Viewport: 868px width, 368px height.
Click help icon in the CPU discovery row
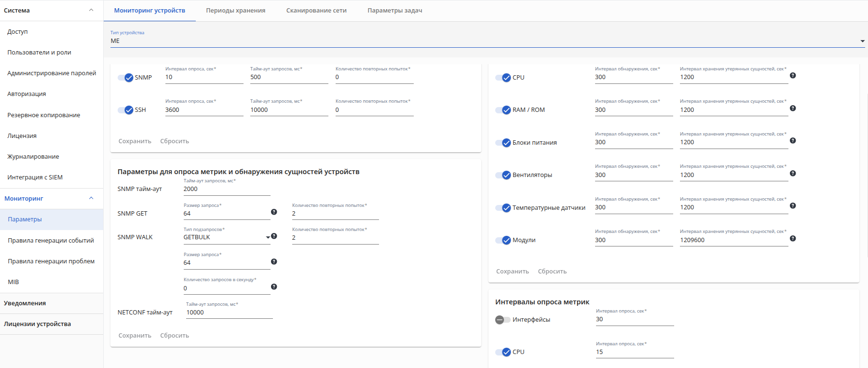pyautogui.click(x=793, y=75)
